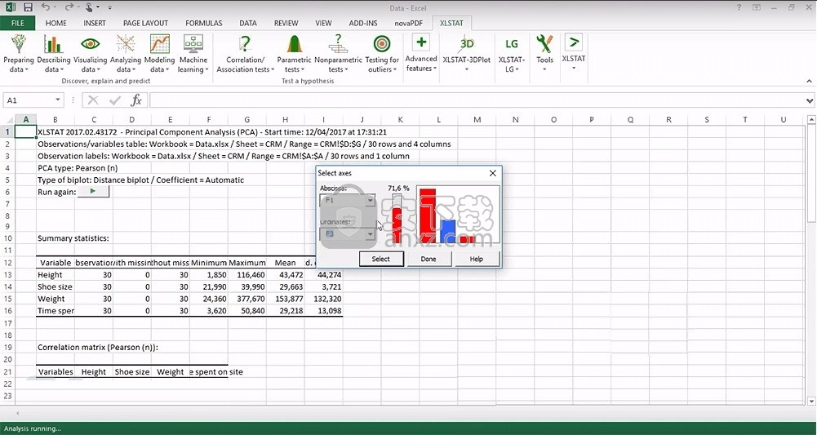
Task: Open the Name Box dropdown
Action: (57, 100)
